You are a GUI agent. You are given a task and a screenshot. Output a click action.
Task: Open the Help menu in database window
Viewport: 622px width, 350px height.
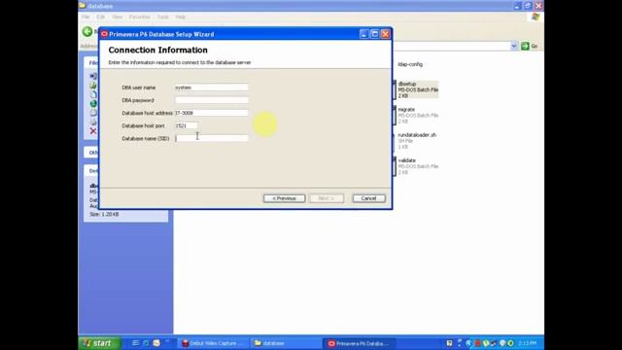181,17
